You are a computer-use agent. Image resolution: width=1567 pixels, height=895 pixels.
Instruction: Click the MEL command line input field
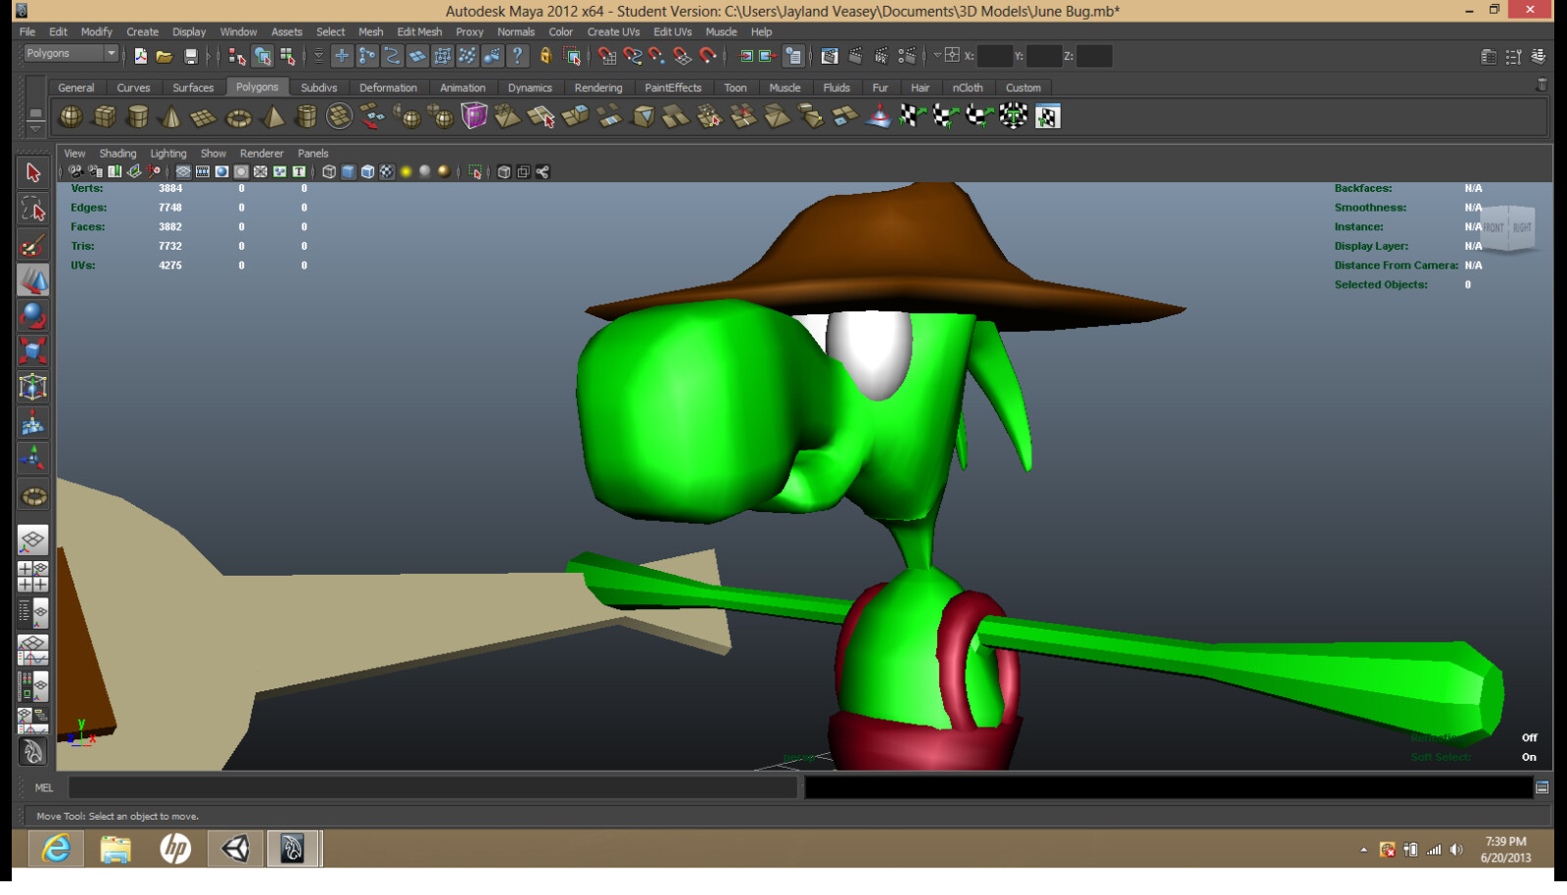pos(432,787)
